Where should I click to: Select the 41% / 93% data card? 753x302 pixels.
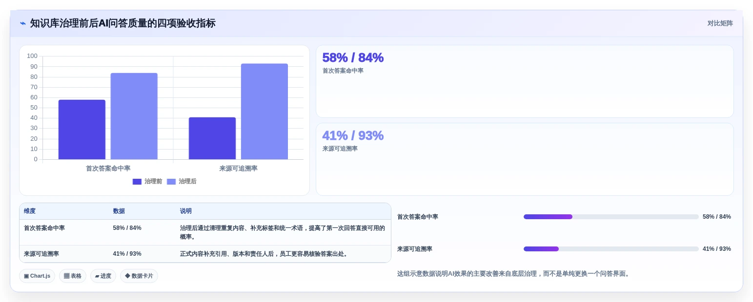pos(525,159)
